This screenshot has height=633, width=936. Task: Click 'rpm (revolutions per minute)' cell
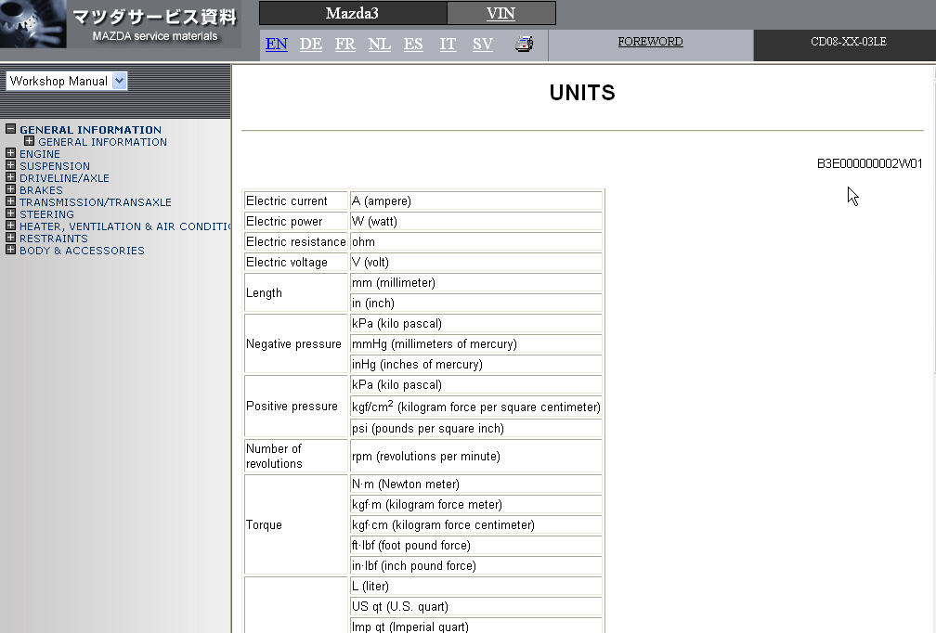pyautogui.click(x=475, y=456)
